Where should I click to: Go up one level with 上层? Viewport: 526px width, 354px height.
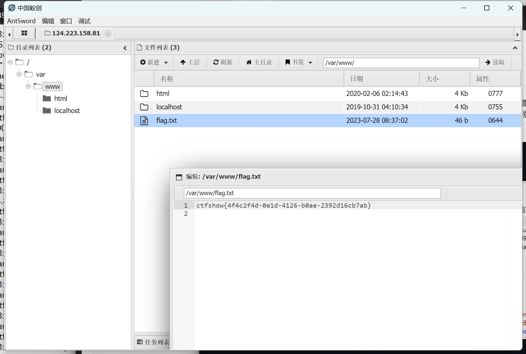(190, 62)
